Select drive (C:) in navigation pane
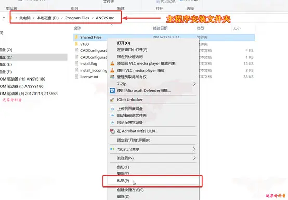 (x=6, y=50)
